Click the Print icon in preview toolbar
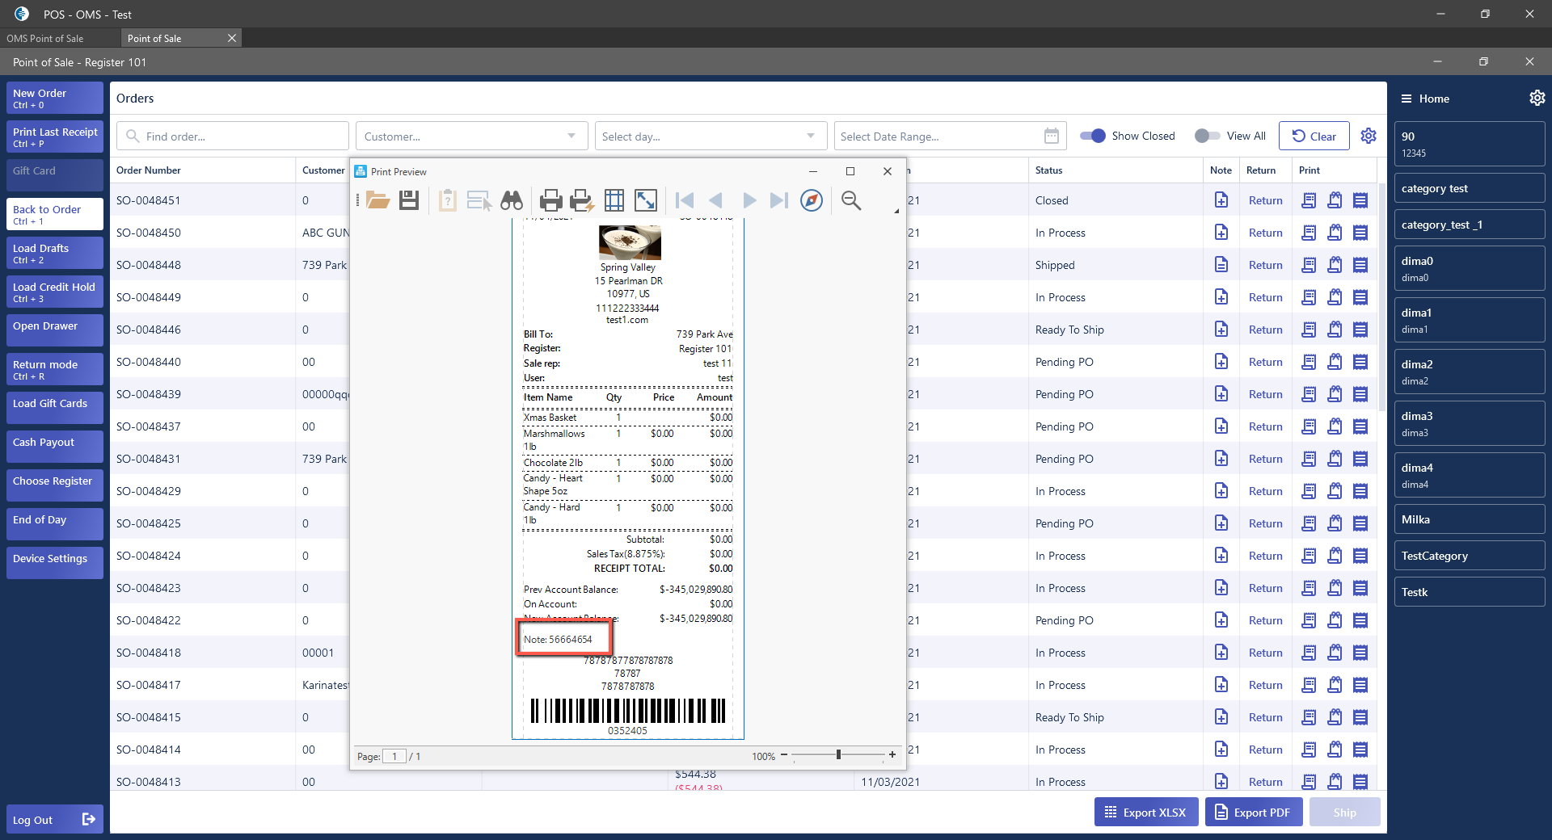This screenshot has width=1552, height=840. coord(550,200)
